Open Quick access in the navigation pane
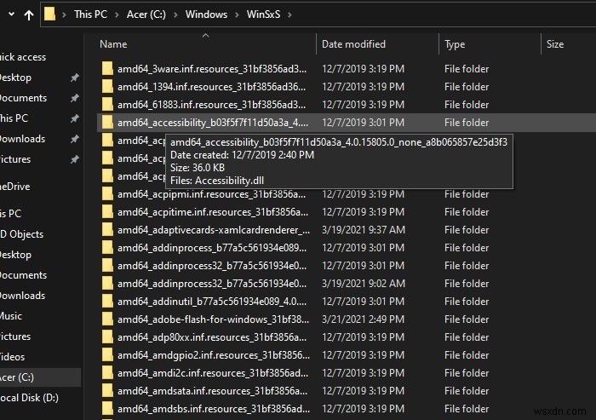Image resolution: width=596 pixels, height=420 pixels. coord(23,57)
